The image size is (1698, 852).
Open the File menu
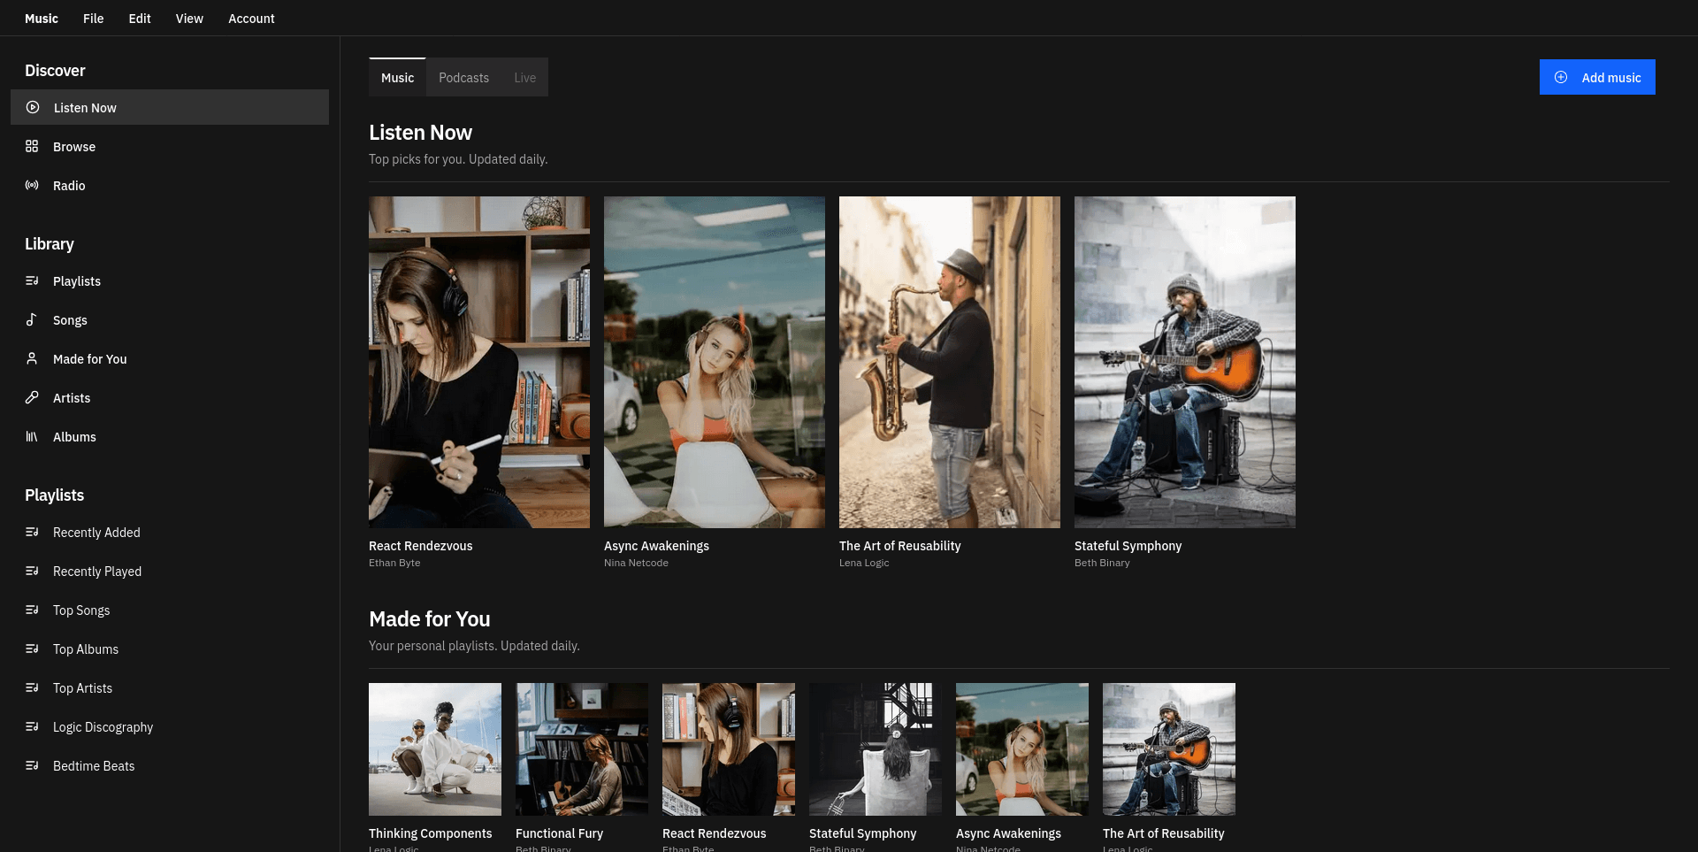click(93, 18)
